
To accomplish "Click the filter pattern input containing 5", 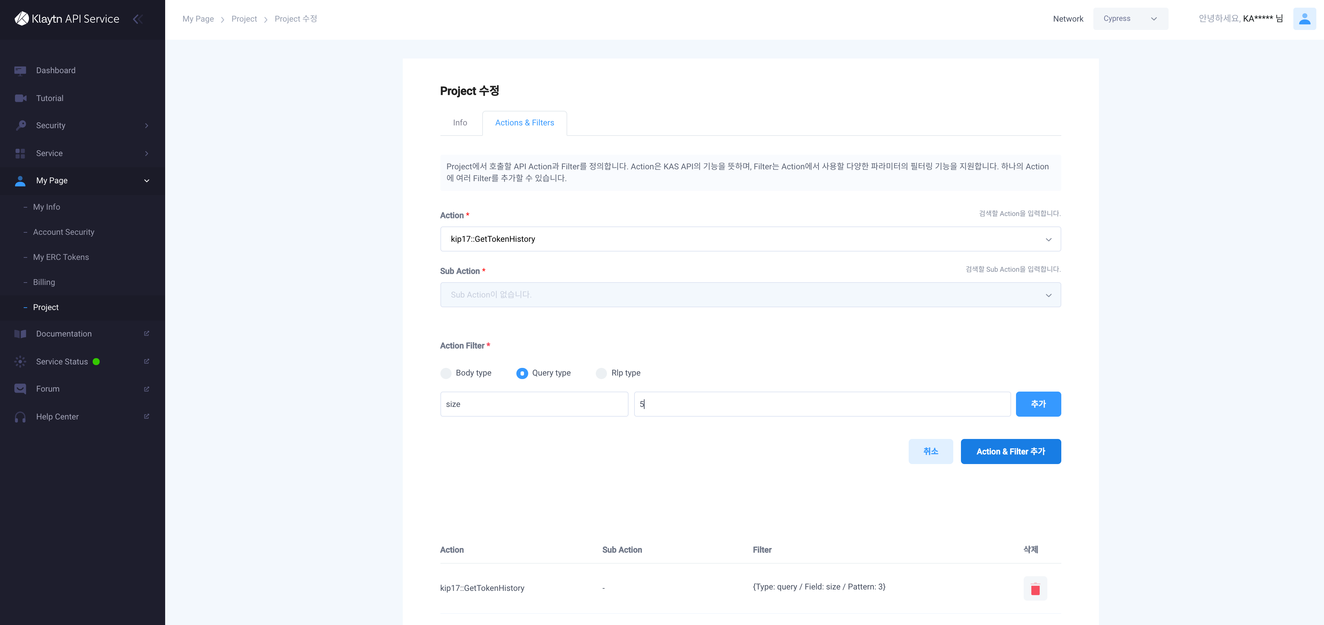I will (x=822, y=404).
